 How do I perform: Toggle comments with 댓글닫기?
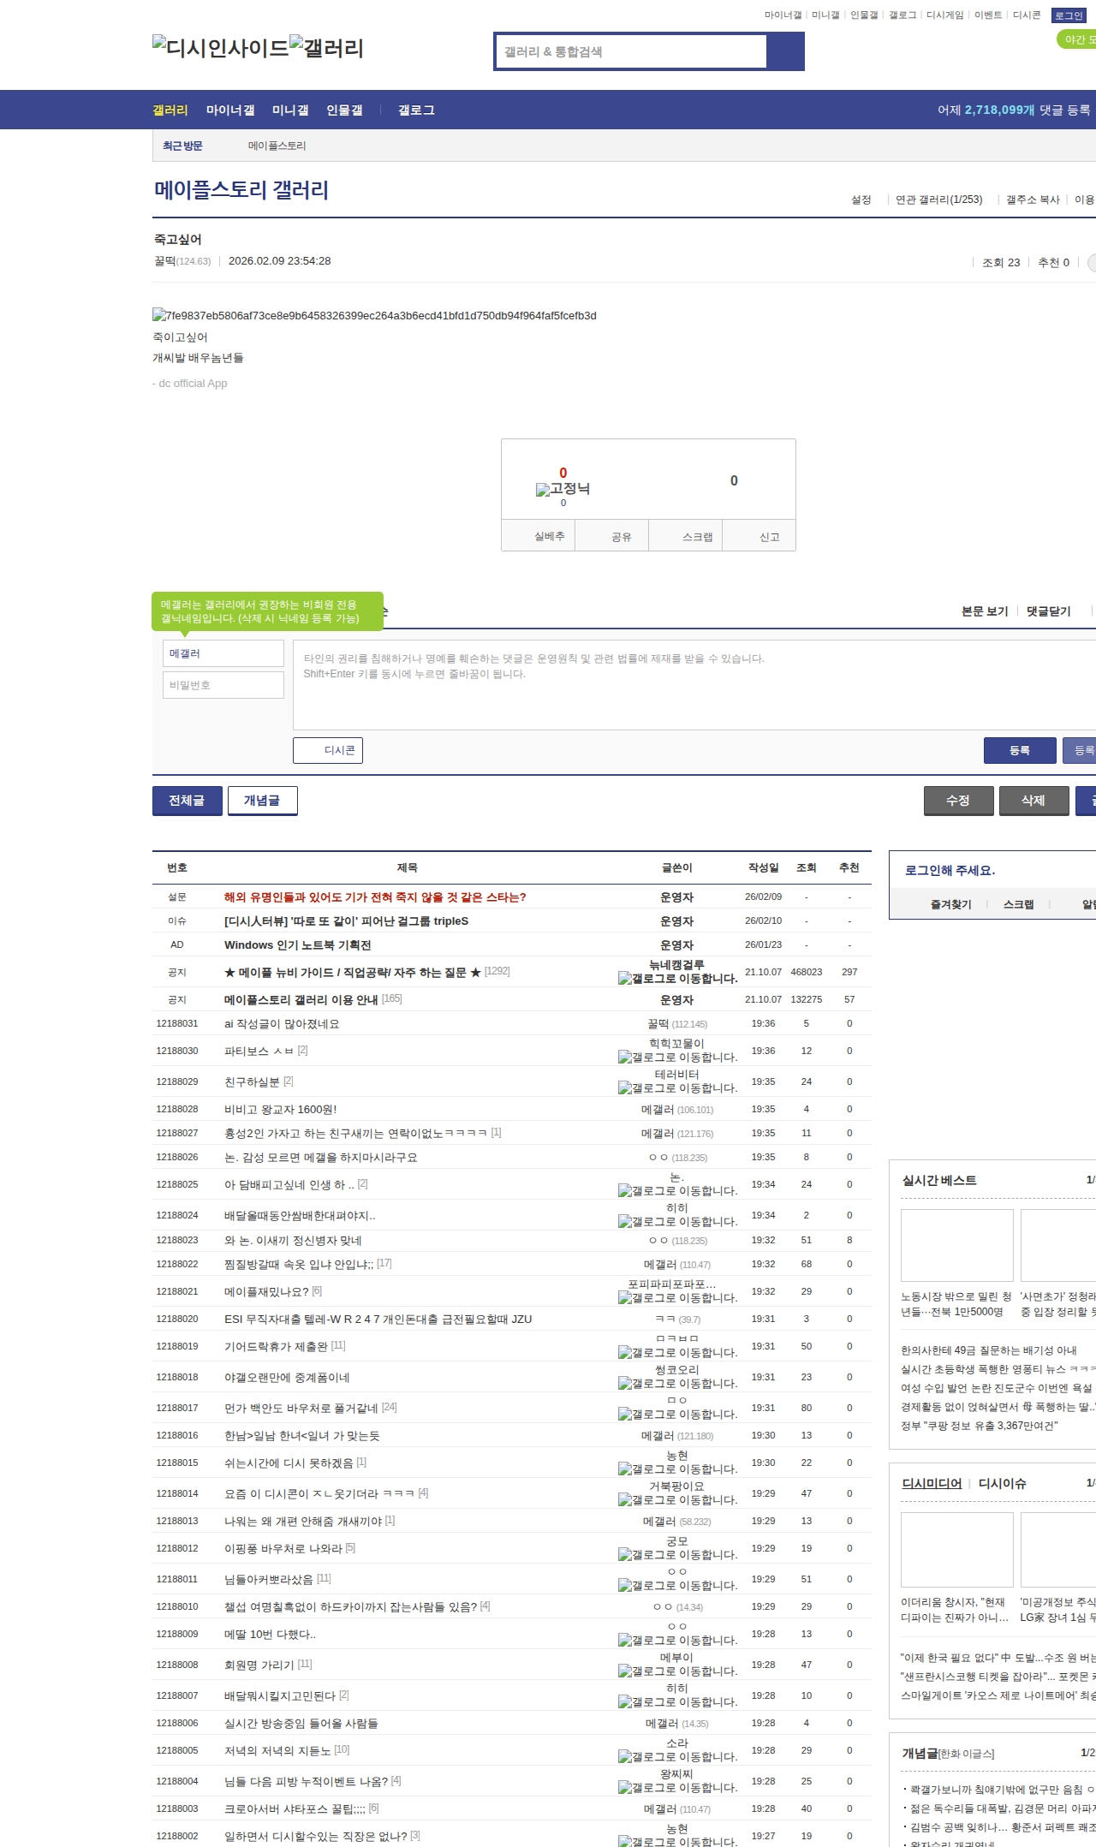1048,611
